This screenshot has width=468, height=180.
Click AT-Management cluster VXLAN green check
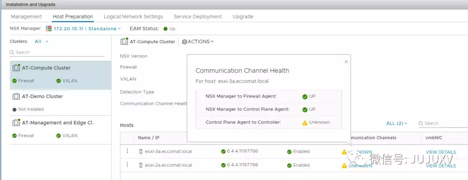(x=58, y=136)
